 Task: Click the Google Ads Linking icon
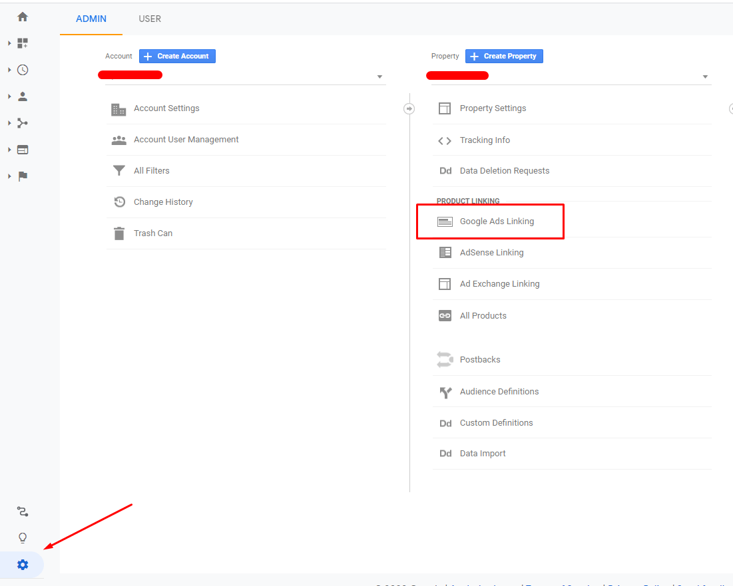tap(445, 221)
